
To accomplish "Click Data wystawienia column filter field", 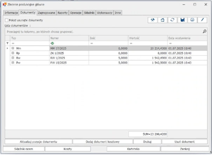I will (x=187, y=43).
